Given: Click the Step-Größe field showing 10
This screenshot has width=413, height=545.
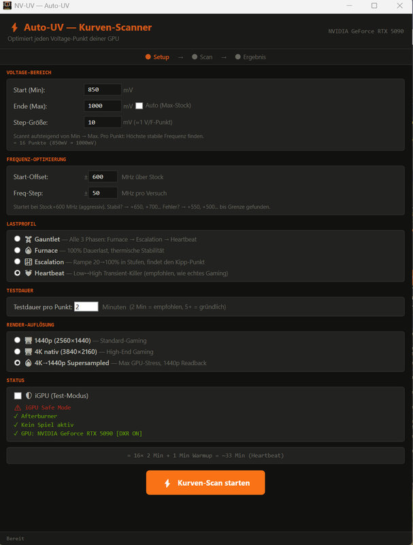Looking at the screenshot, I should click(103, 122).
